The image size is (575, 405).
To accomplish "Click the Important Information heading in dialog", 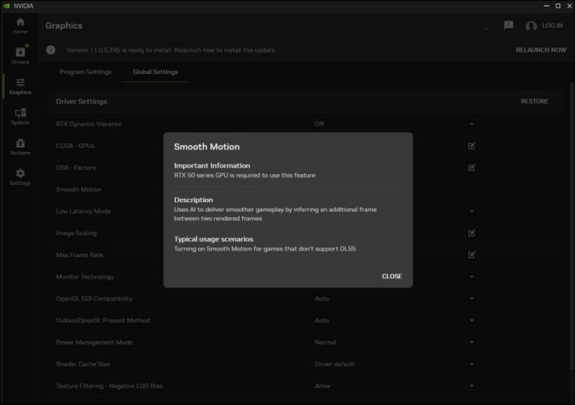I will tap(212, 165).
